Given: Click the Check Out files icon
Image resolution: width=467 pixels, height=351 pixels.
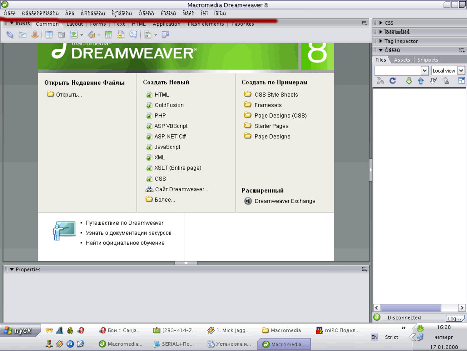Looking at the screenshot, I should [434, 81].
